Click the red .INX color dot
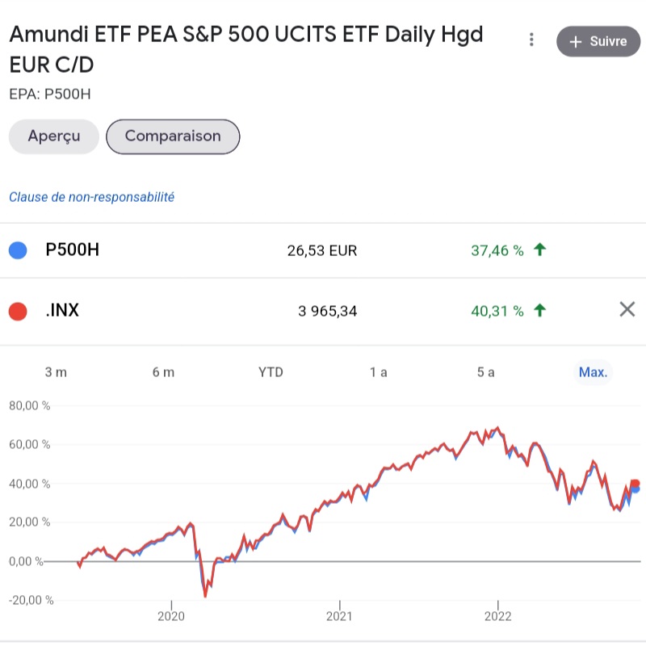 (18, 310)
